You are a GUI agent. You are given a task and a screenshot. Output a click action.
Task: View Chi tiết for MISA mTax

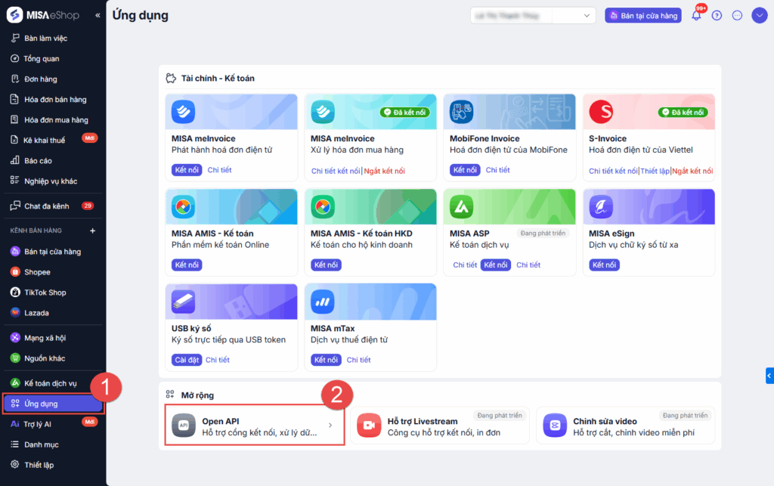[x=358, y=360]
